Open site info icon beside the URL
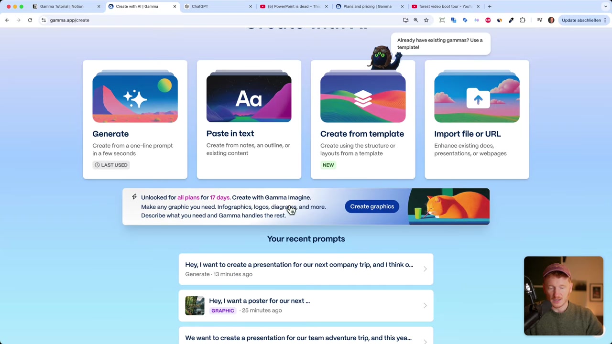Viewport: 612px width, 344px height. [44, 20]
